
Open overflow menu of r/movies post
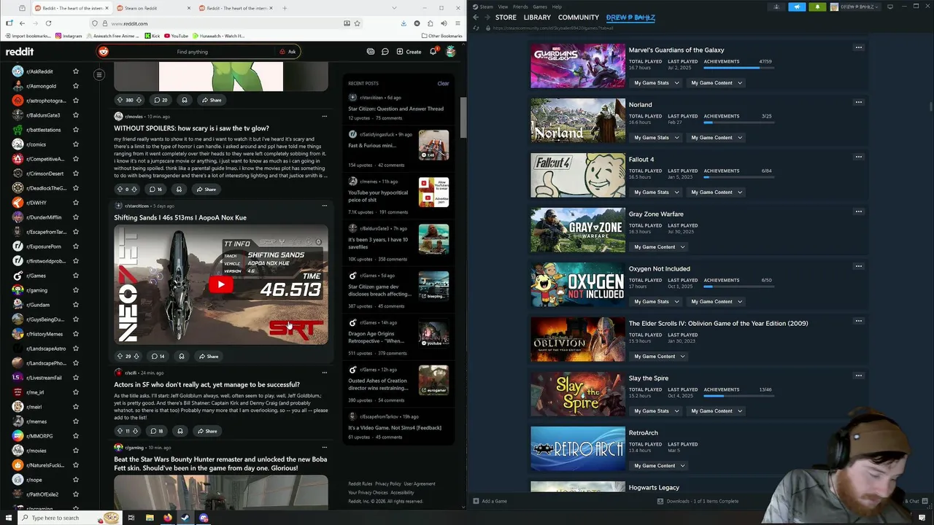click(x=325, y=116)
